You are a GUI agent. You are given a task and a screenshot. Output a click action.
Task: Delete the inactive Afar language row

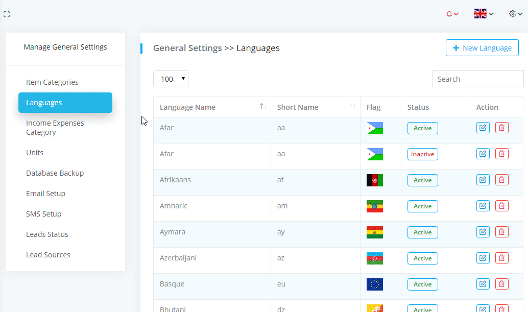coord(501,154)
